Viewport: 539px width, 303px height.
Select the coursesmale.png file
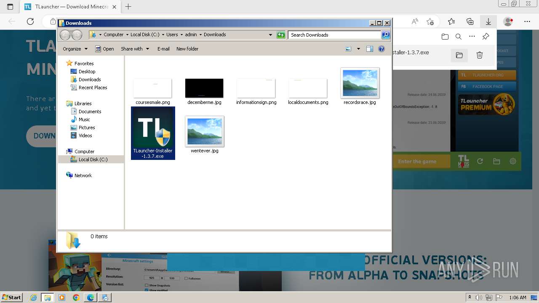coord(152,91)
